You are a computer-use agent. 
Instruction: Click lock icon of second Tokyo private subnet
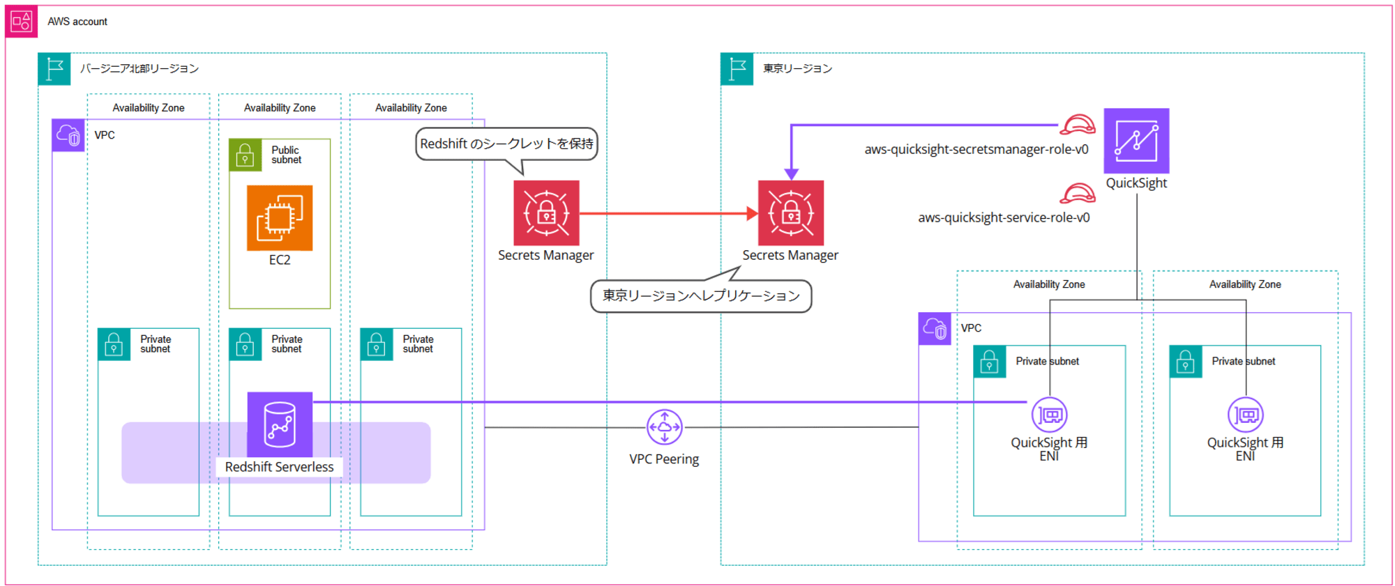tap(1186, 362)
